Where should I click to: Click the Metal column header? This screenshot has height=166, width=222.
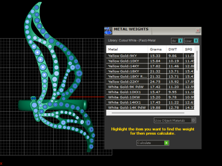point(127,49)
